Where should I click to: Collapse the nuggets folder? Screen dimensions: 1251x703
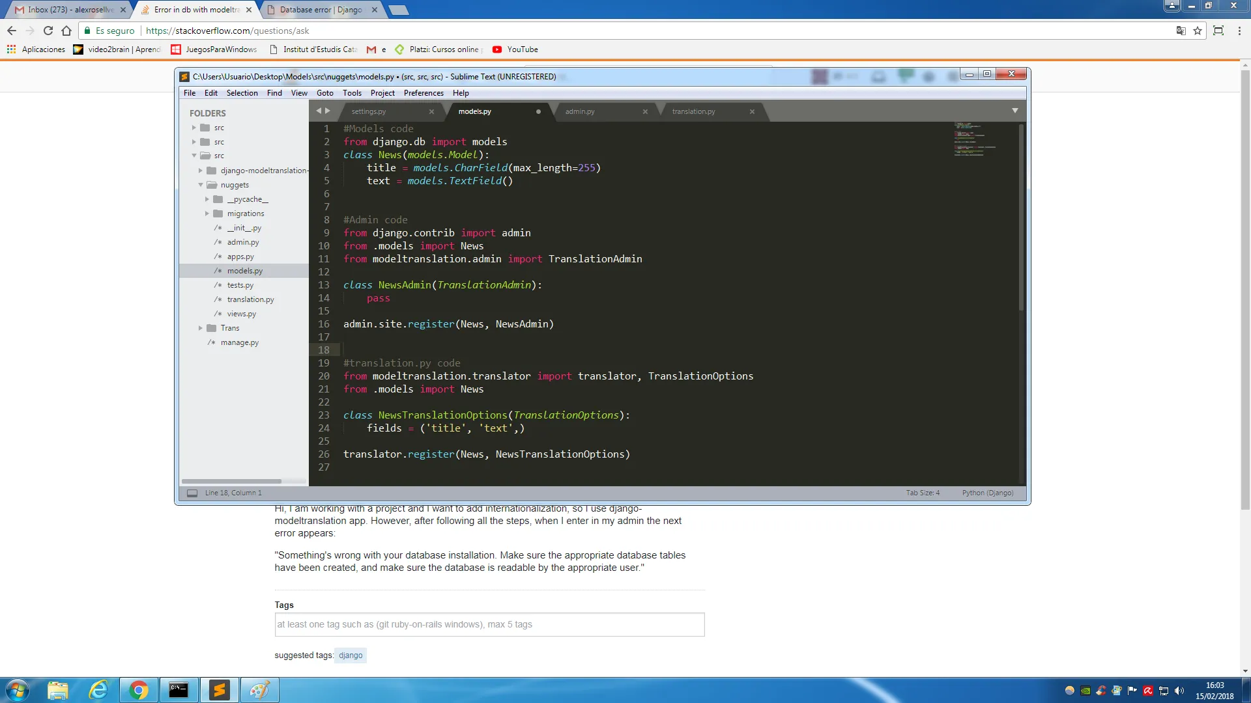click(201, 185)
